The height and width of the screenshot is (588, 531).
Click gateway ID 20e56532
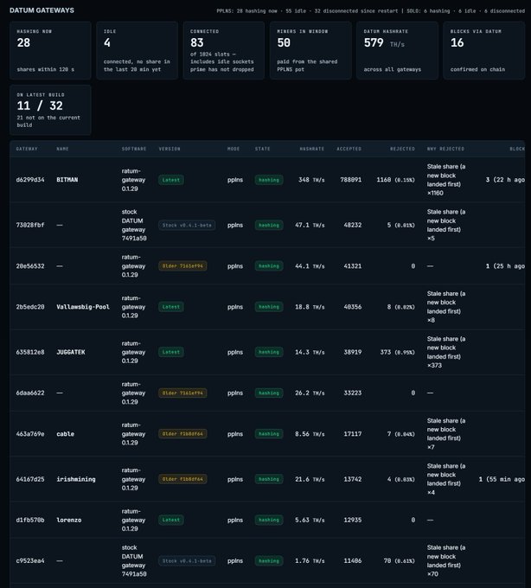point(30,265)
